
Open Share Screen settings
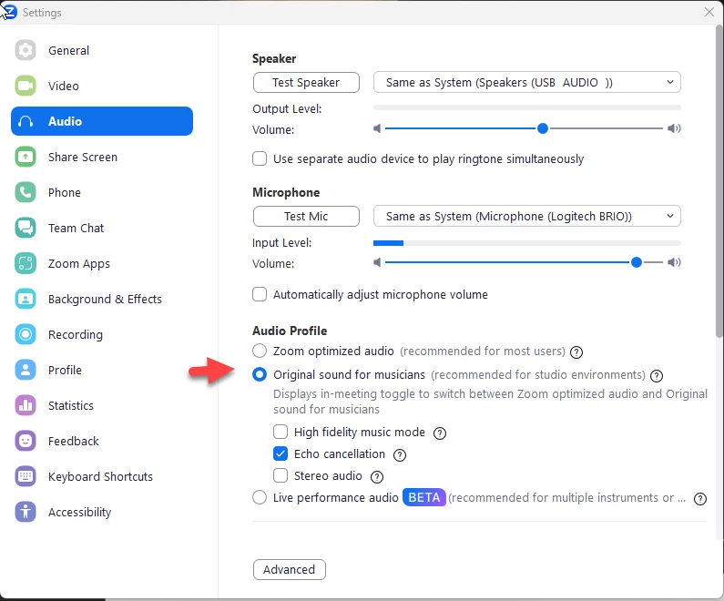tap(102, 157)
